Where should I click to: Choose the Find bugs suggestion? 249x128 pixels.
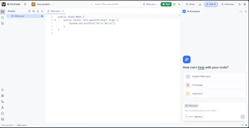214,85
